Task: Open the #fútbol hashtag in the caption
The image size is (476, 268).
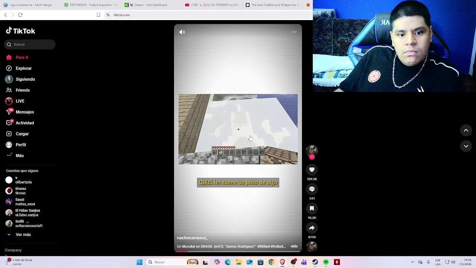Action: point(263,246)
